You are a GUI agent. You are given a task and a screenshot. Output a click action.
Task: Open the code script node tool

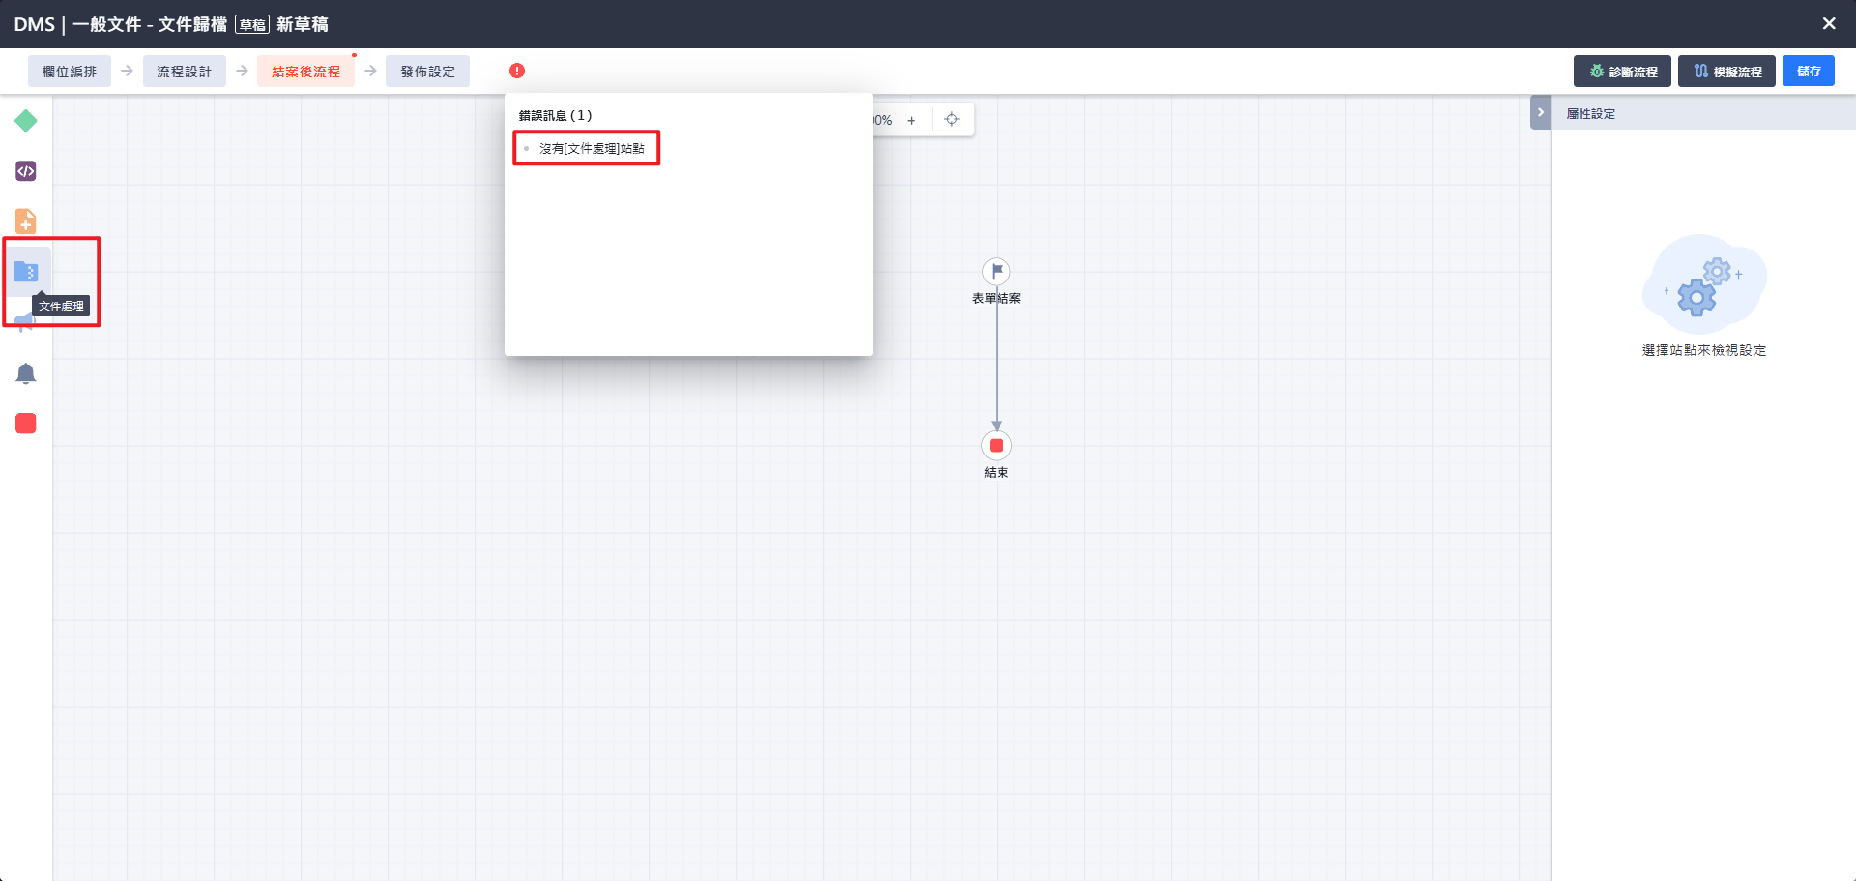pyautogui.click(x=26, y=170)
